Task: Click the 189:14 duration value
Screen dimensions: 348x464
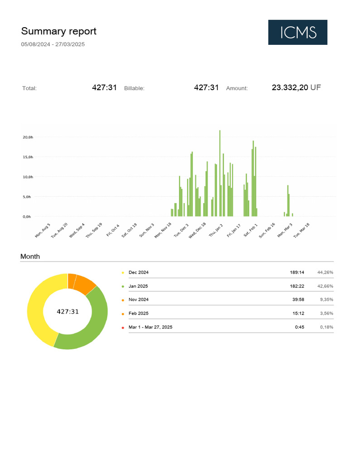Action: [297, 272]
